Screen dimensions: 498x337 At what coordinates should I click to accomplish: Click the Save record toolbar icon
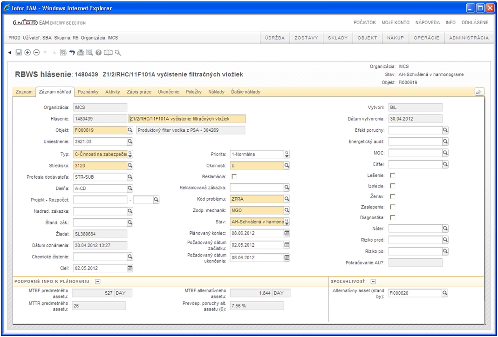click(19, 53)
